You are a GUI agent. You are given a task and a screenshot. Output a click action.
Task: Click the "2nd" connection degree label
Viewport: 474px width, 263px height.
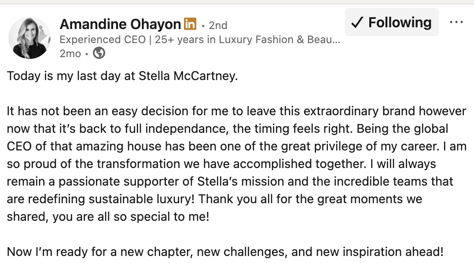tap(218, 25)
